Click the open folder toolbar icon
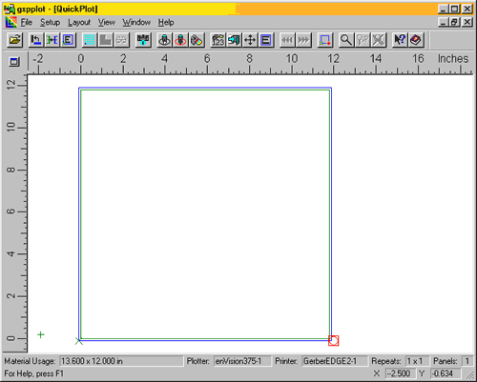477x382 pixels. pyautogui.click(x=14, y=40)
